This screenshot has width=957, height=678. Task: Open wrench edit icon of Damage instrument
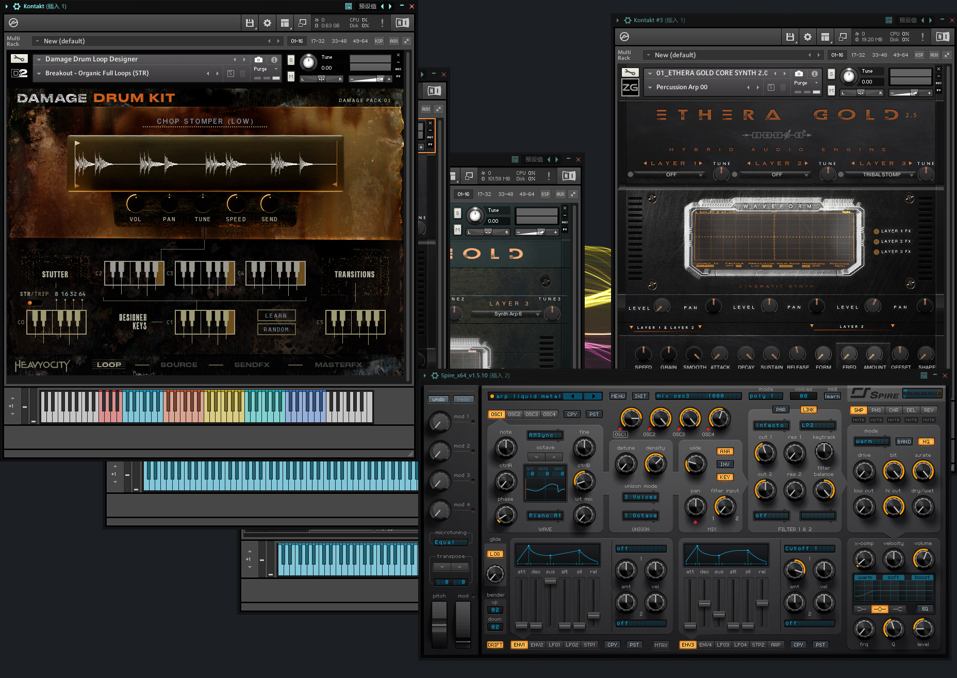[x=19, y=59]
